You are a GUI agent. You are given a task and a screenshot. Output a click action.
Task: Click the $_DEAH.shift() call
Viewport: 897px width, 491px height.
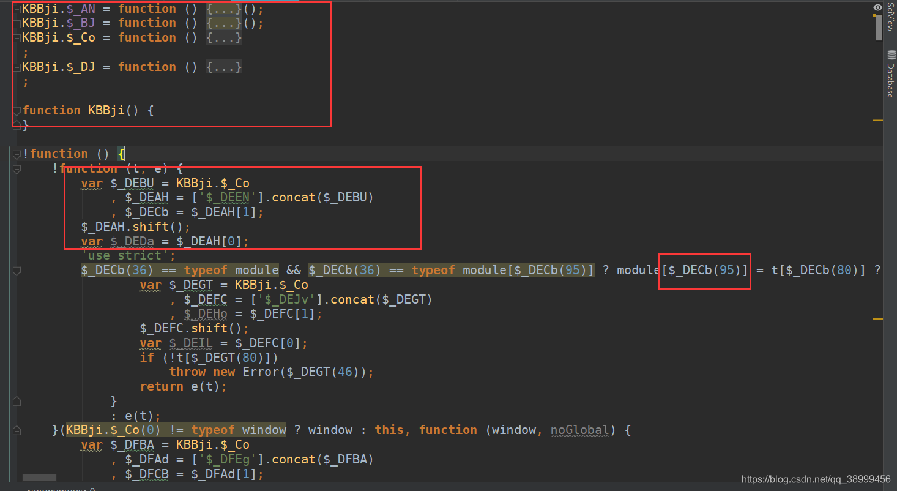pyautogui.click(x=136, y=227)
